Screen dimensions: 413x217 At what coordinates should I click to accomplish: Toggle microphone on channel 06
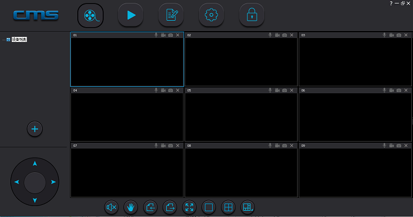pos(385,90)
